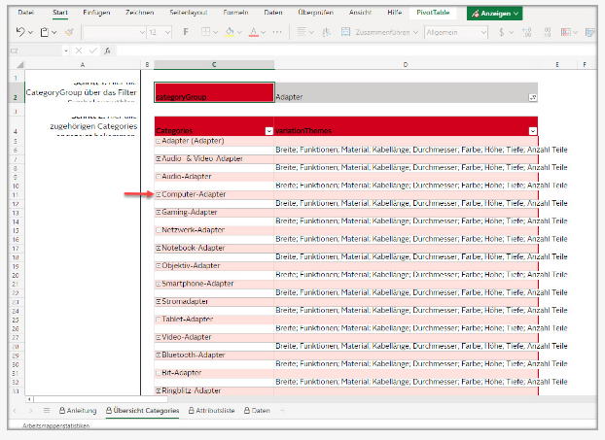Switch to the Formeln ribbon tab
This screenshot has height=440, width=605.
pos(235,13)
